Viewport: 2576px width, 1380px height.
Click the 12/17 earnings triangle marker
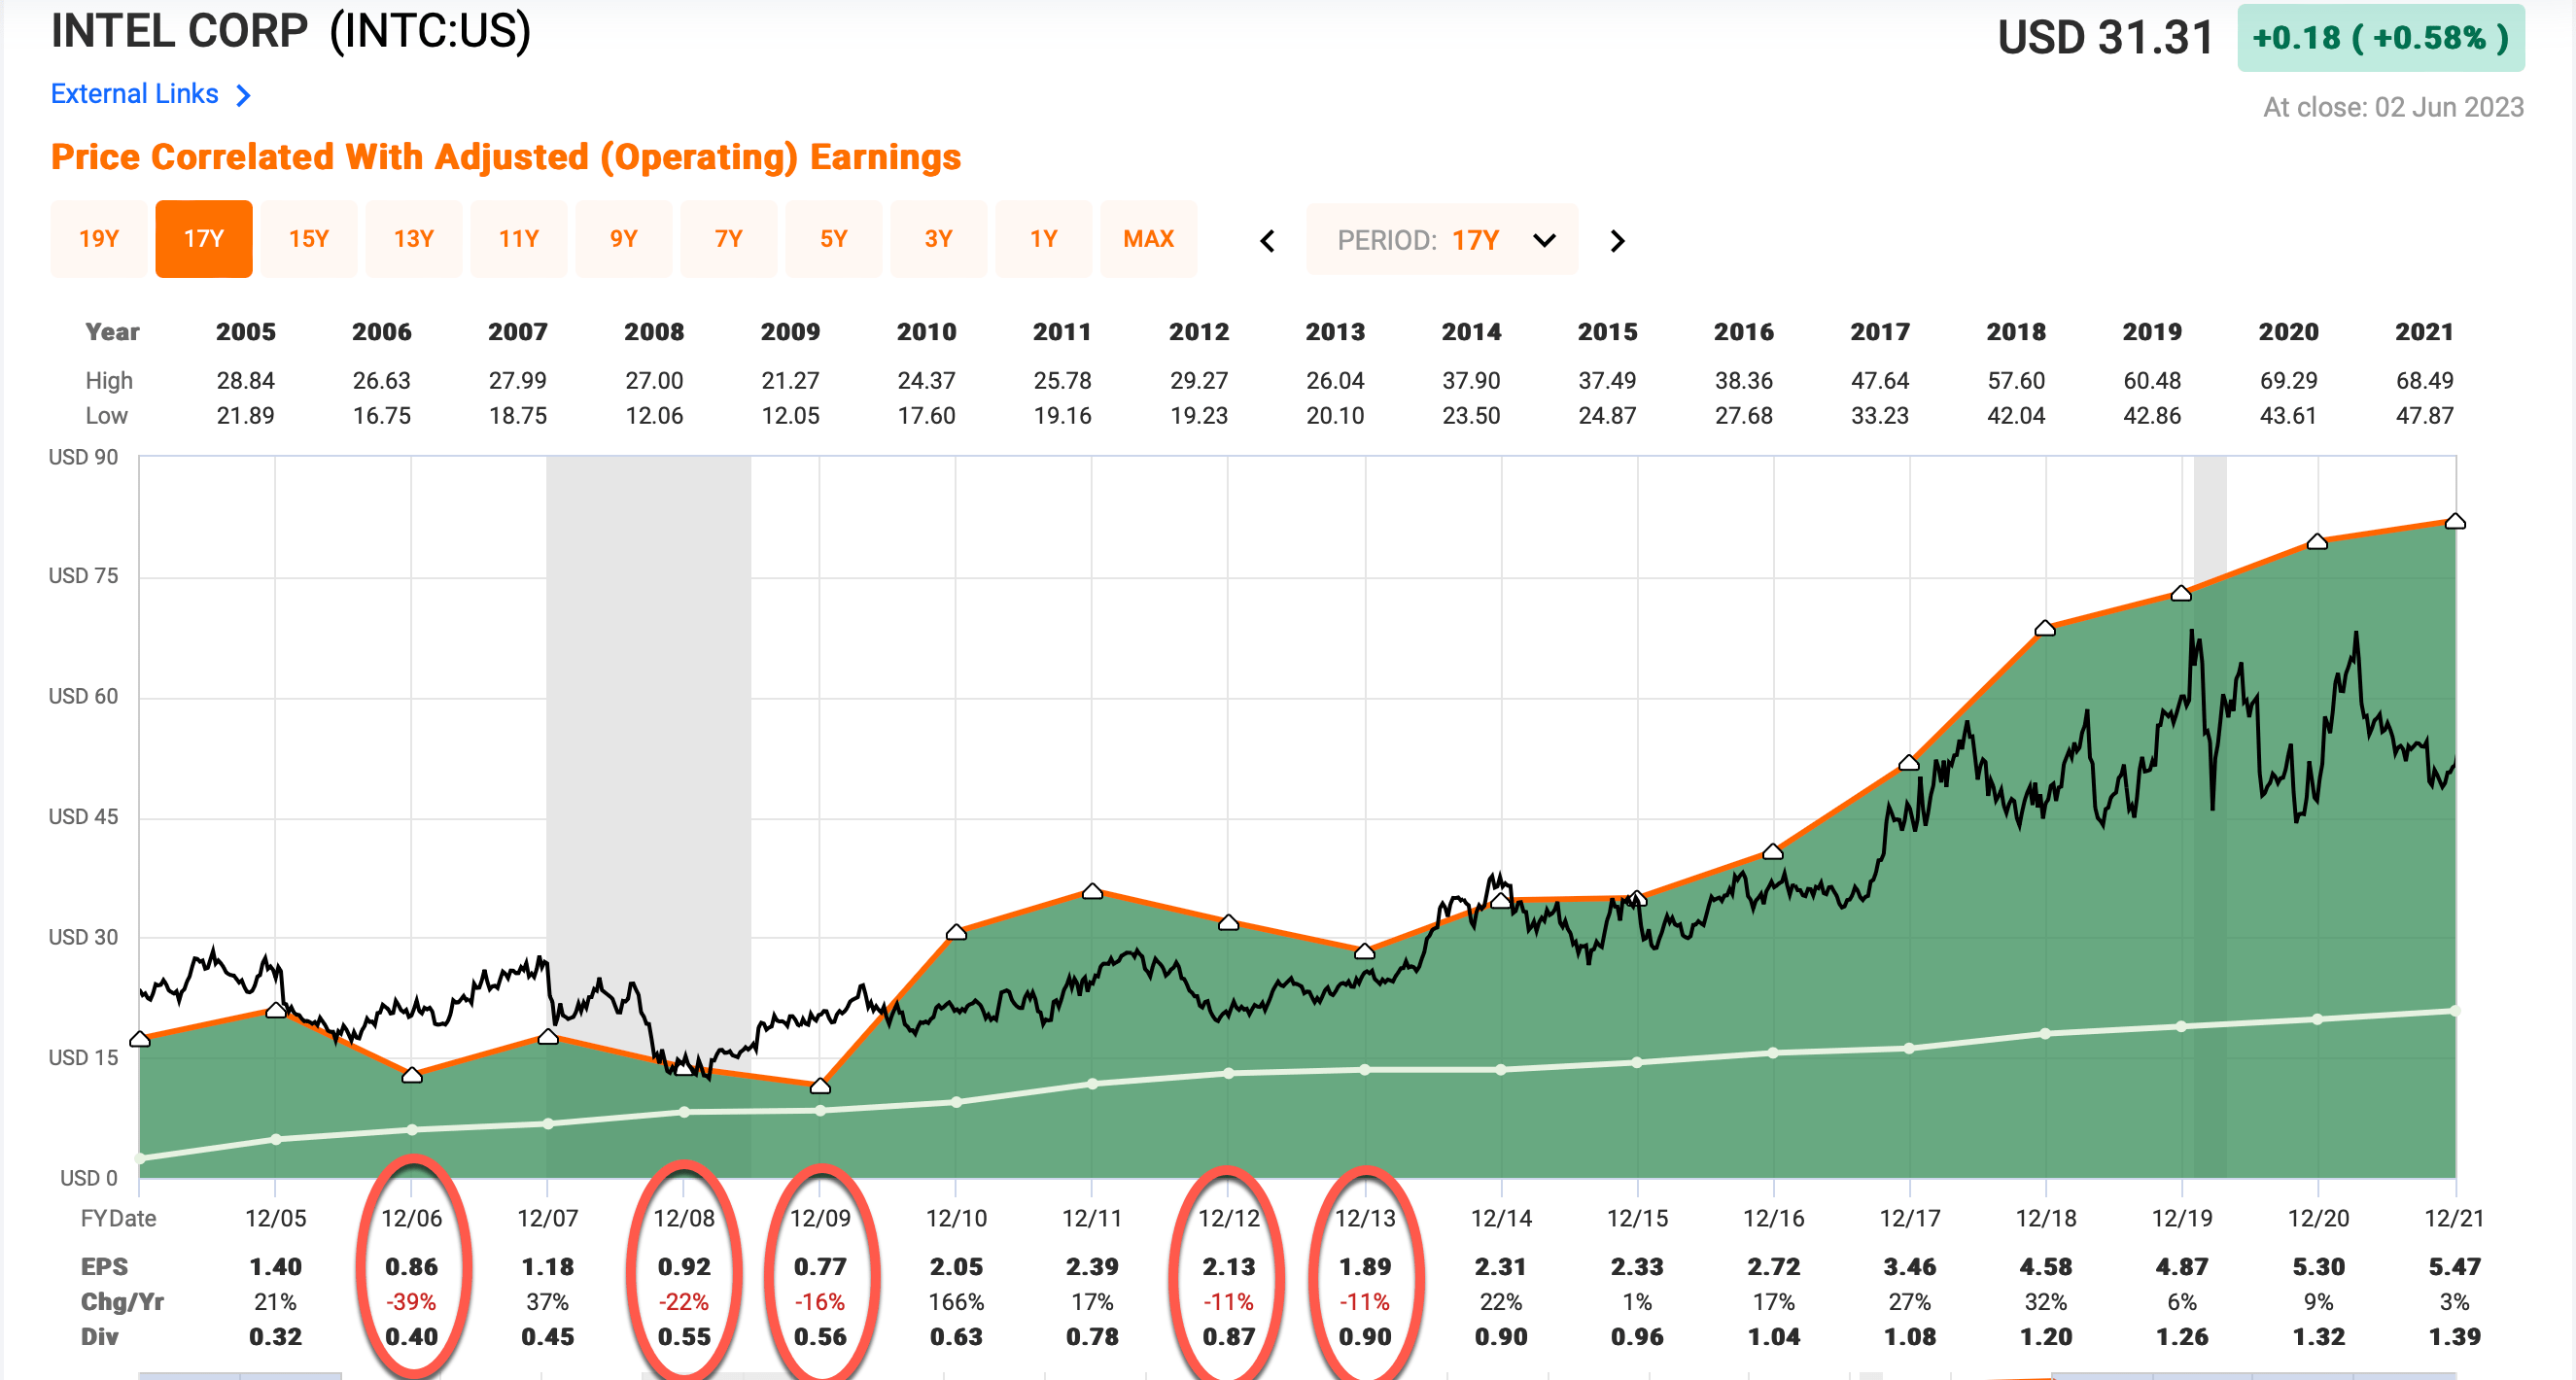click(x=1909, y=763)
